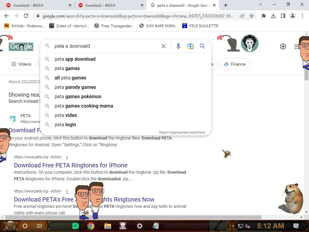Select suggestion peta games cooking mama
Viewport: 309px width, 232px height.
[126, 106]
